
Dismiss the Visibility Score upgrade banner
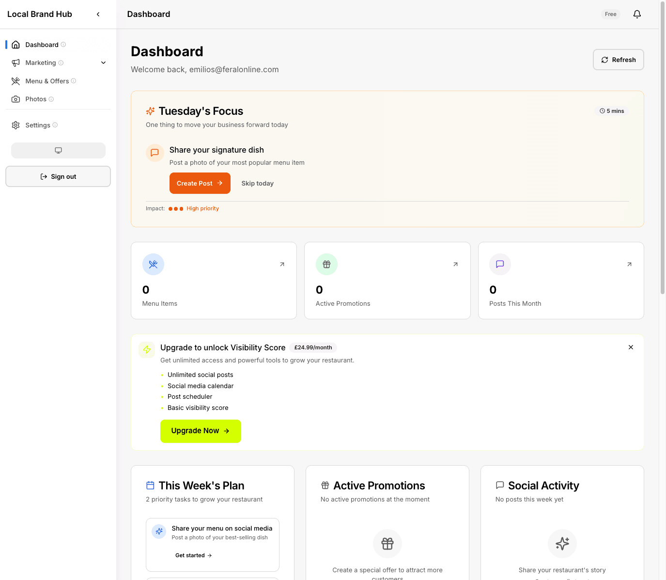click(x=631, y=347)
